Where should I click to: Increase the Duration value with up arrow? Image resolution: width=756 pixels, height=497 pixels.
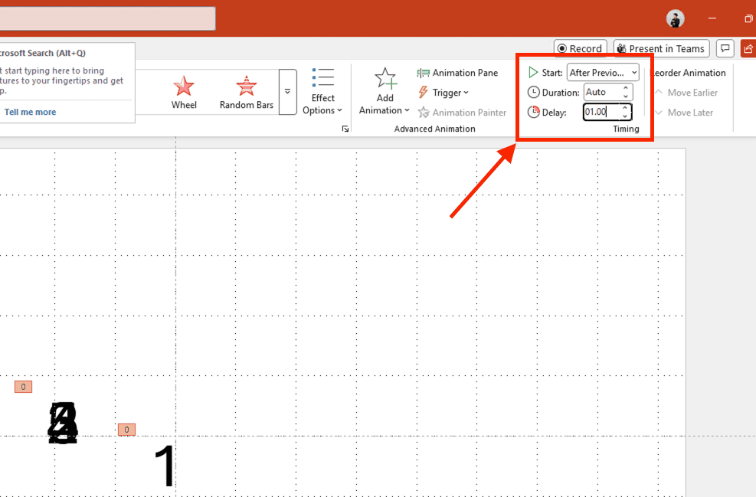[626, 88]
